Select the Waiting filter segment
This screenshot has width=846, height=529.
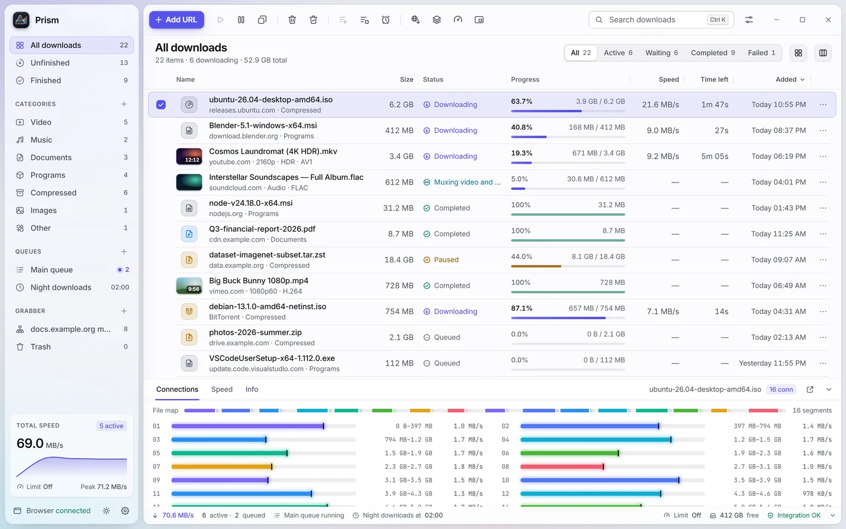(661, 53)
